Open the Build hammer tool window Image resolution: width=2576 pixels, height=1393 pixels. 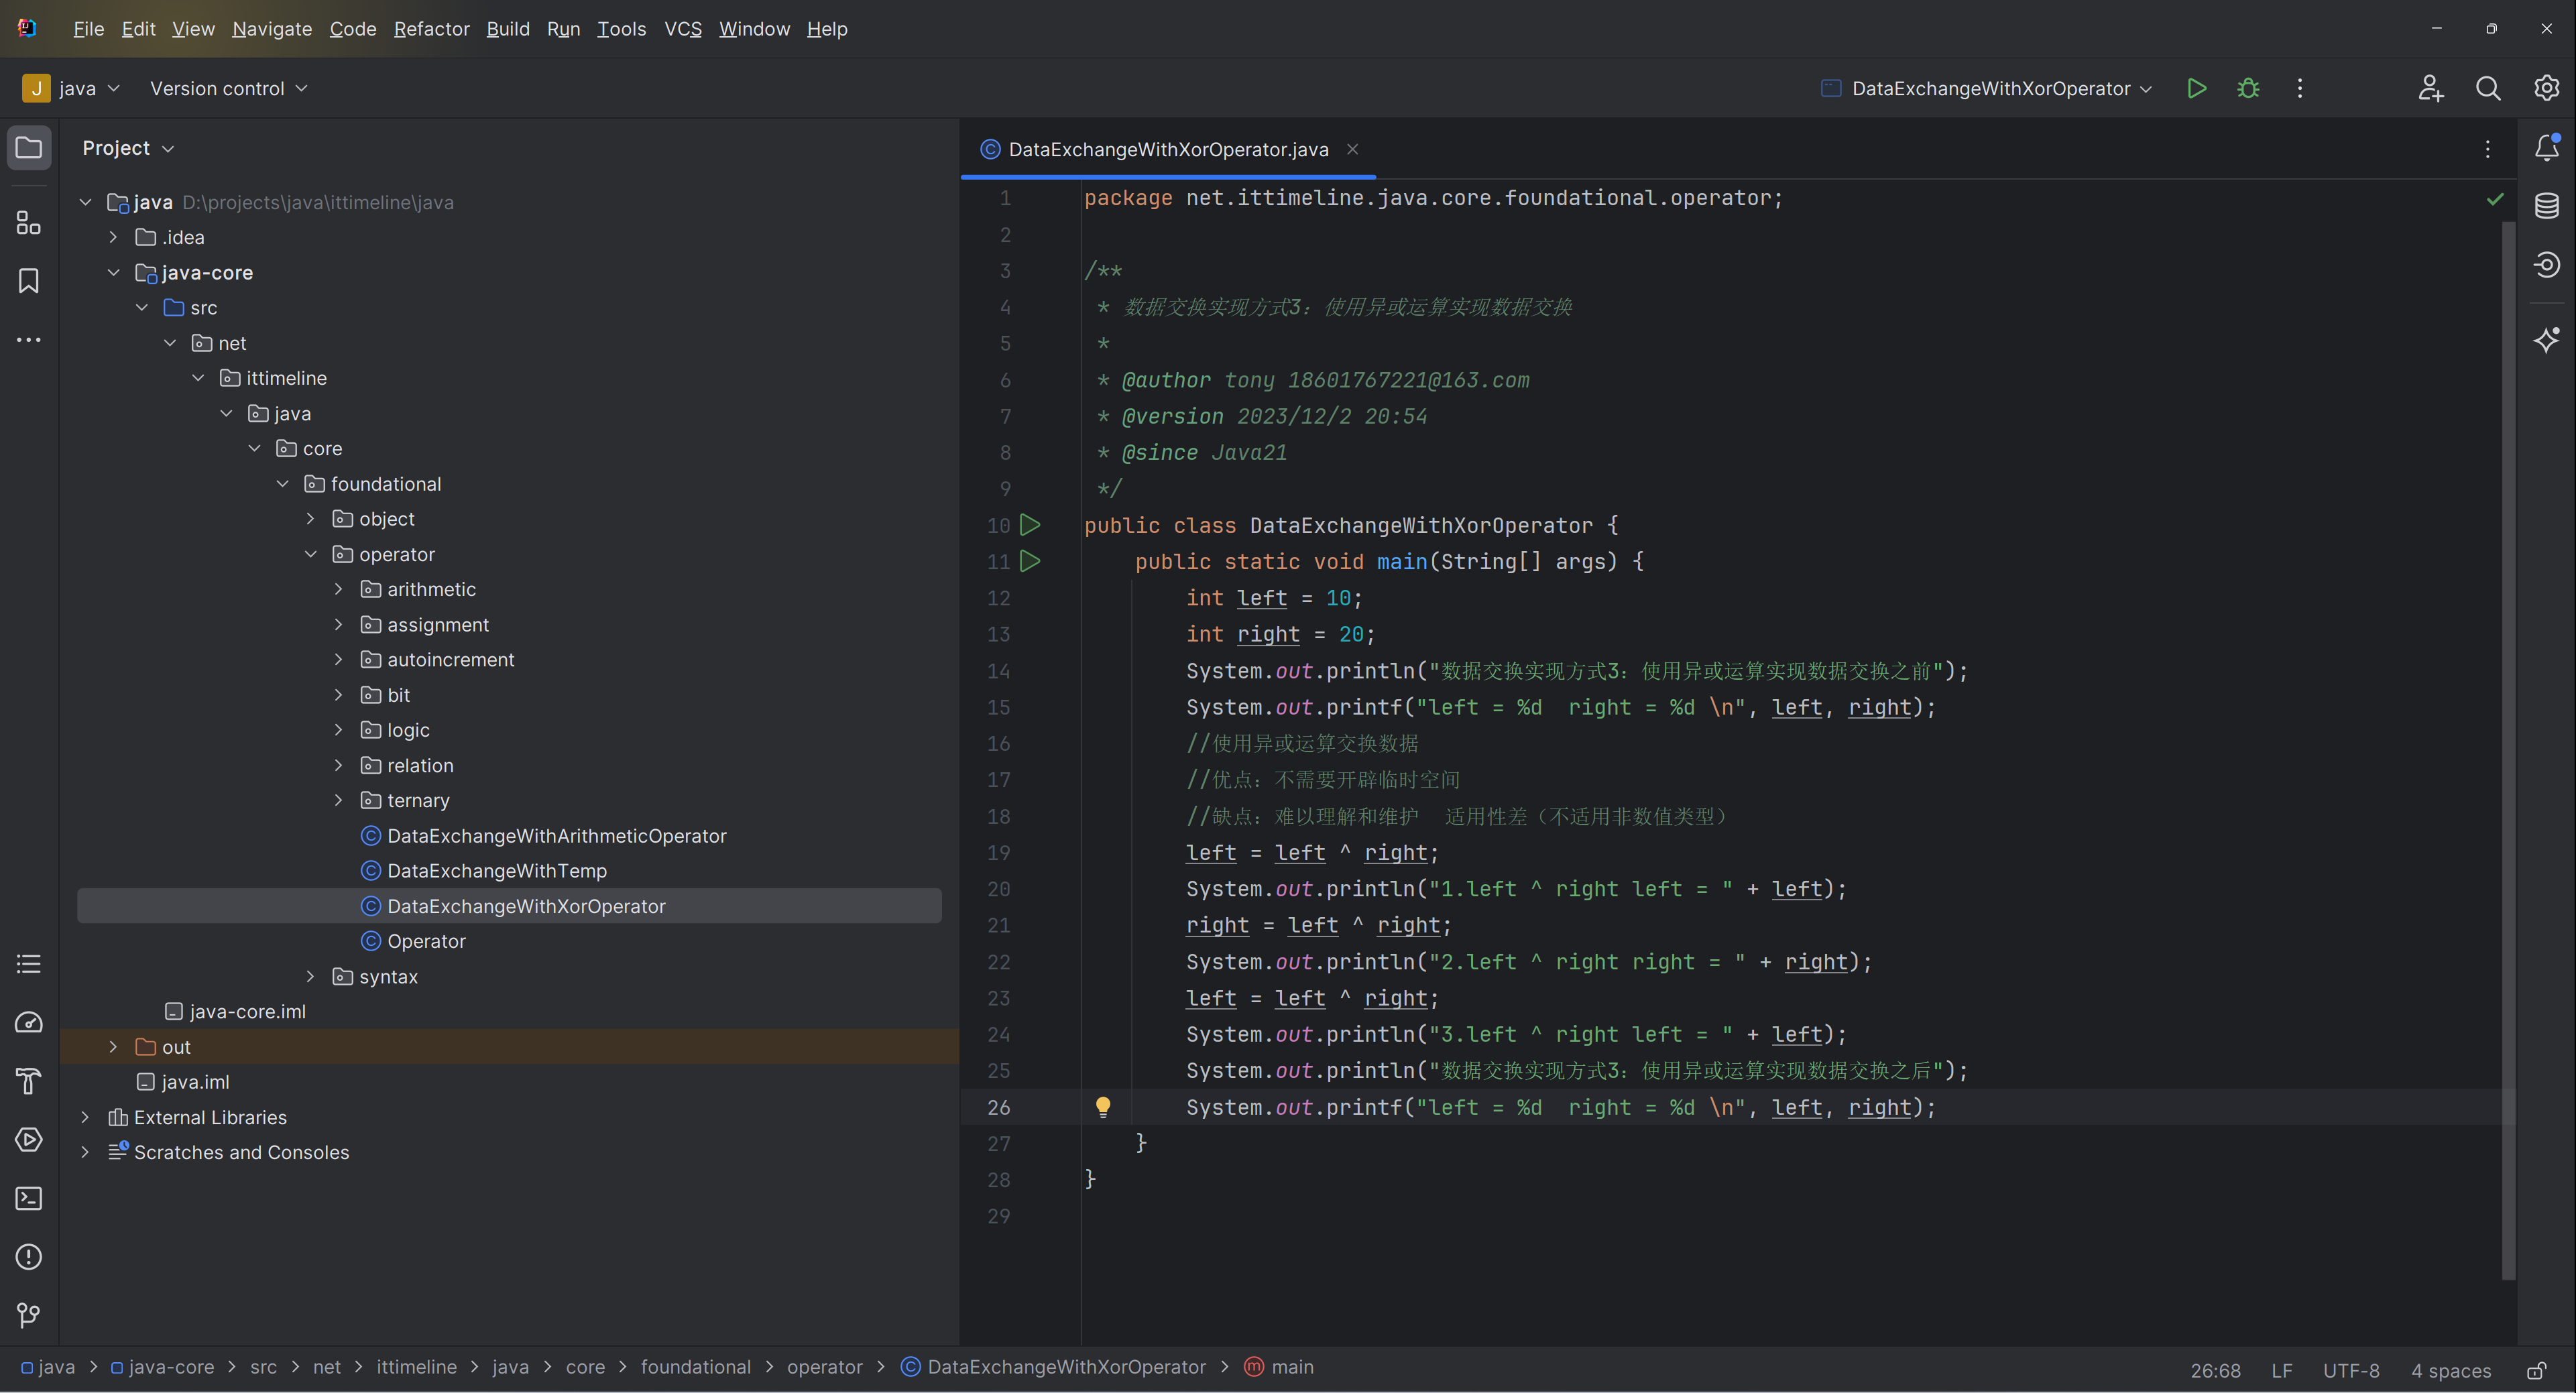coord(29,1081)
